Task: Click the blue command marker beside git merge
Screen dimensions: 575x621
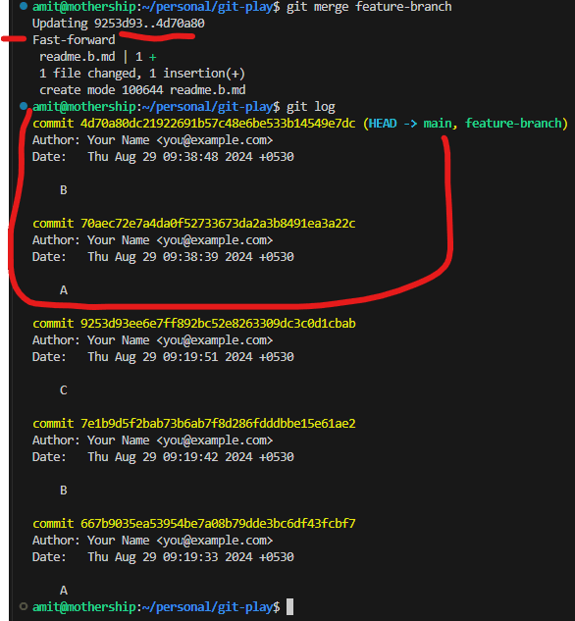Action: (x=24, y=6)
